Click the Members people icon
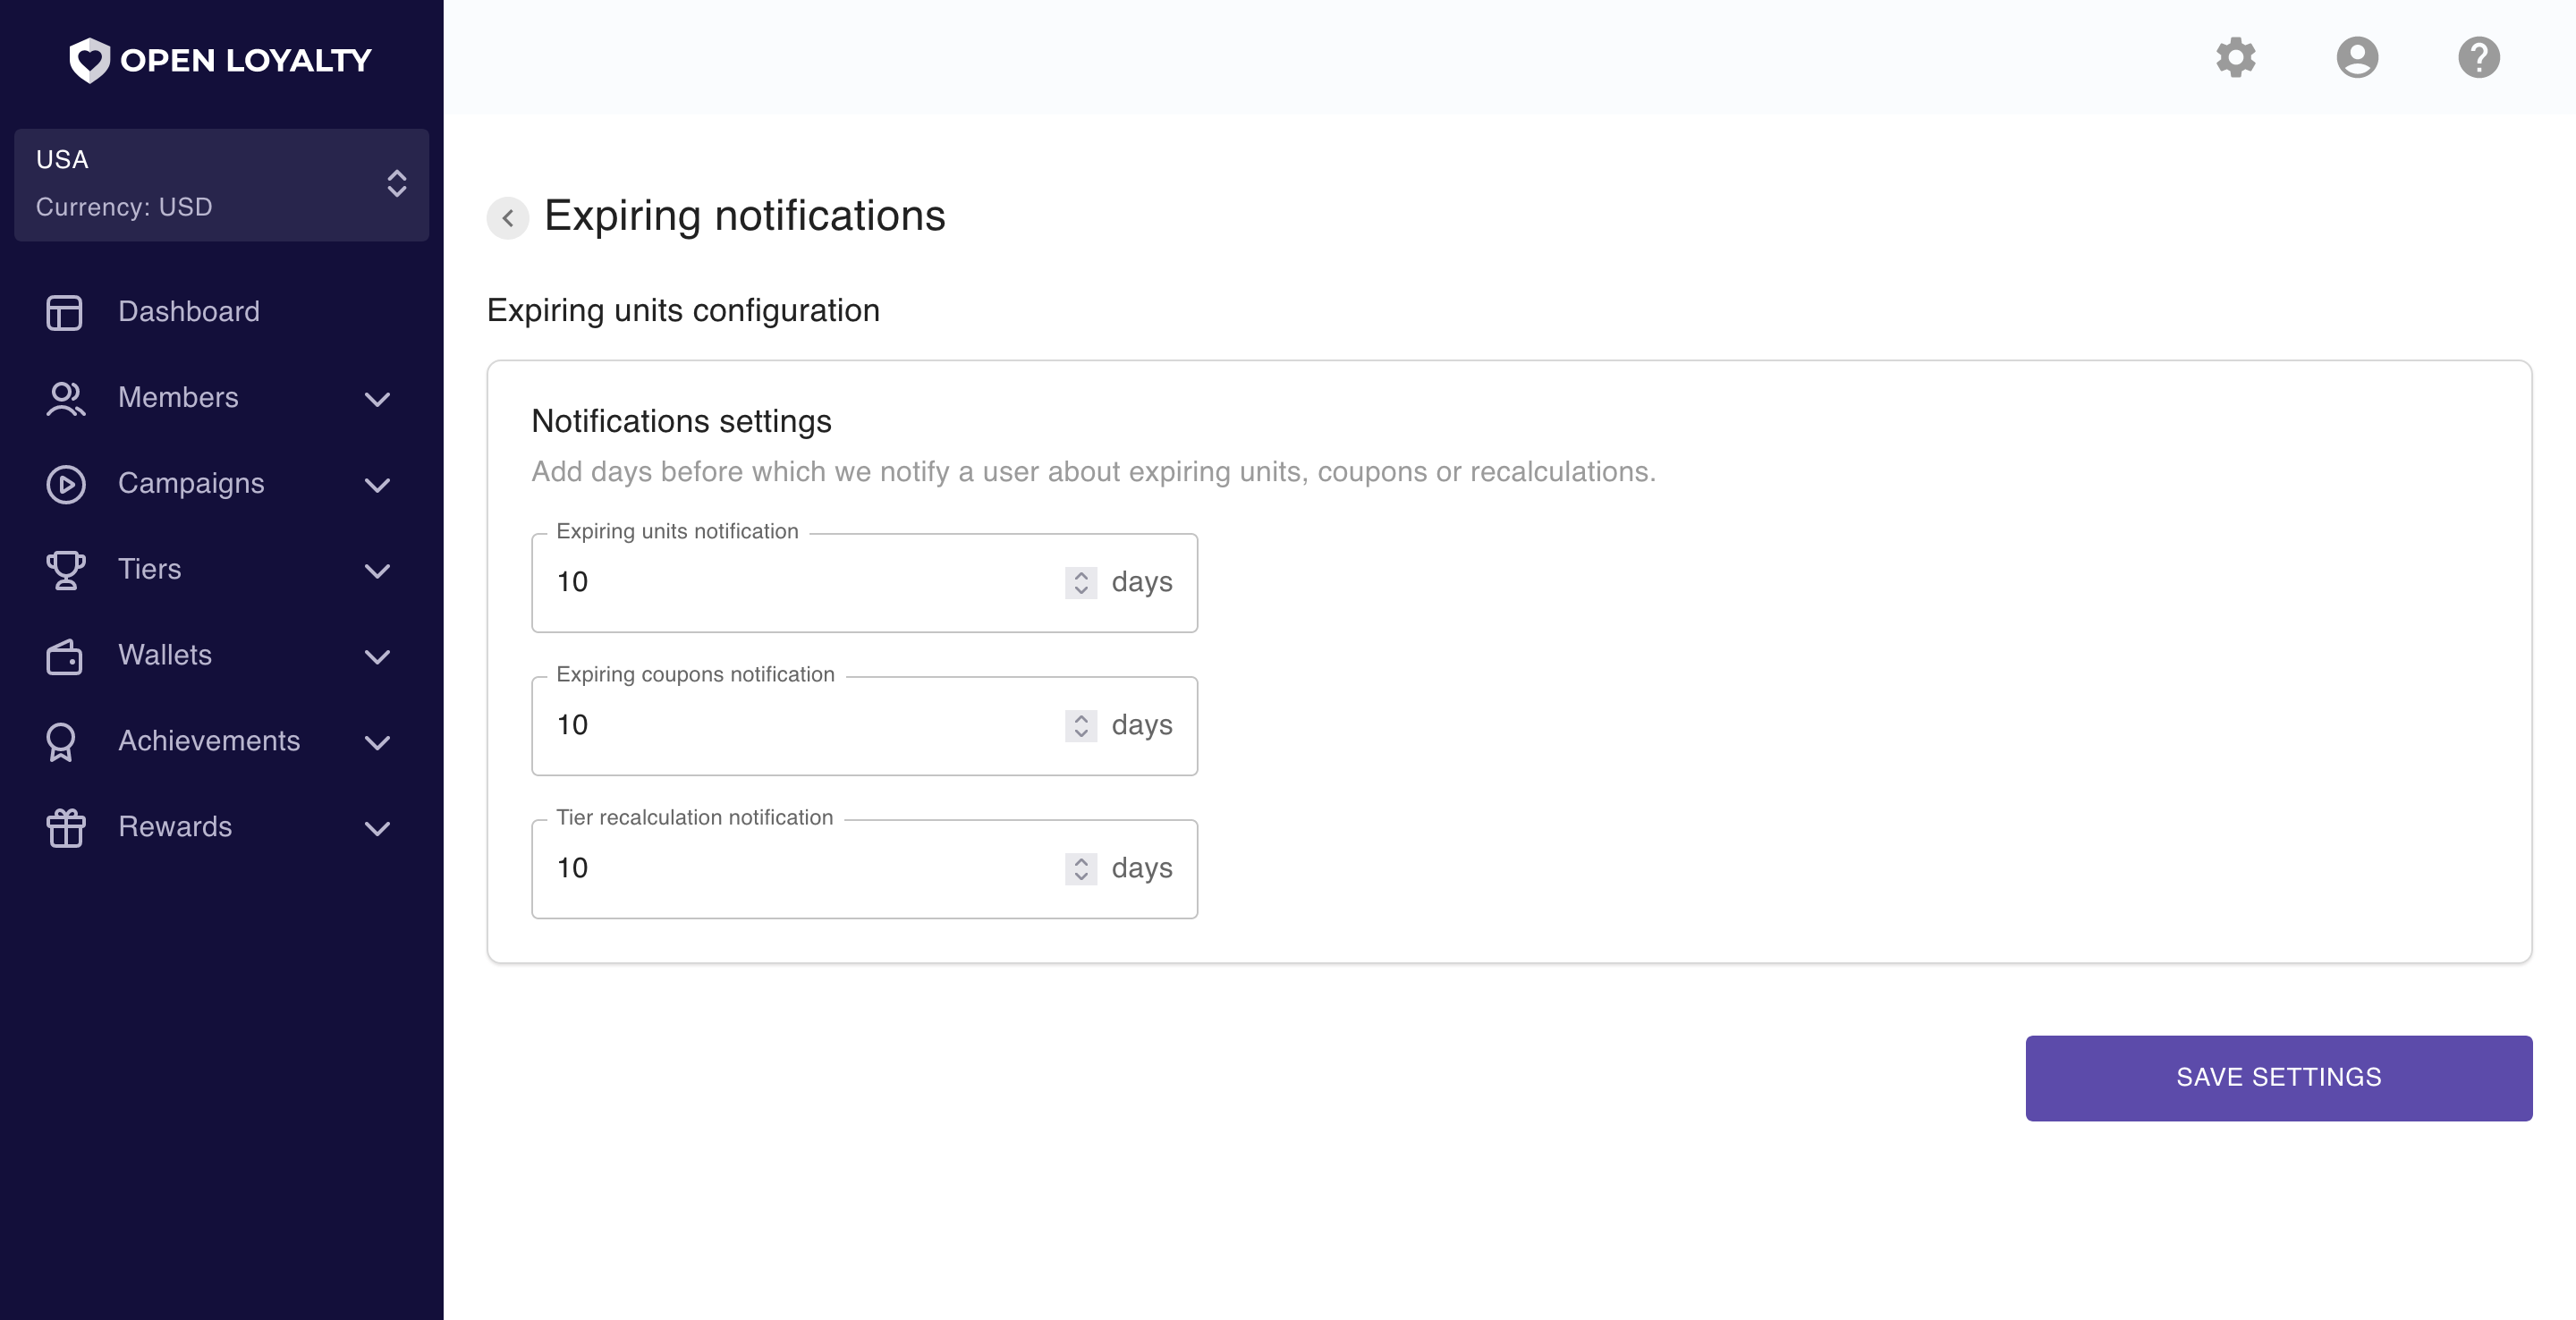Viewport: 2576px width, 1320px height. [65, 398]
